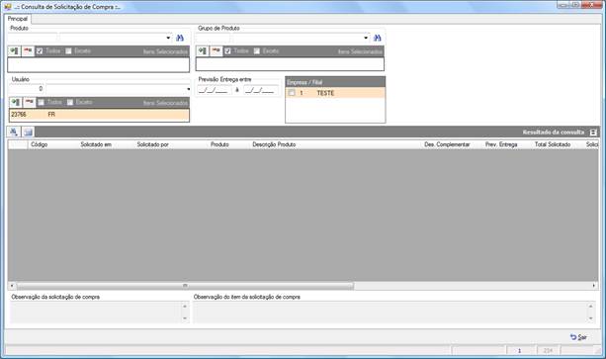Click the Solicitado em column header

[x=96, y=144]
